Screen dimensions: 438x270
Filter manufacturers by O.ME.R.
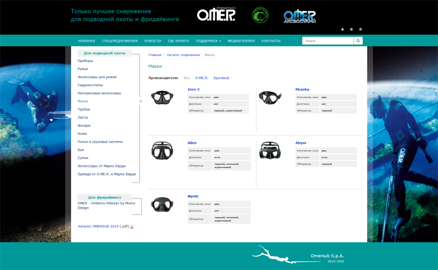click(201, 78)
